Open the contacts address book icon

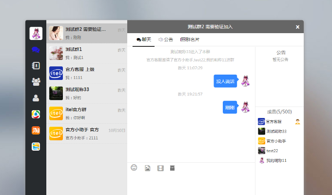click(36, 66)
